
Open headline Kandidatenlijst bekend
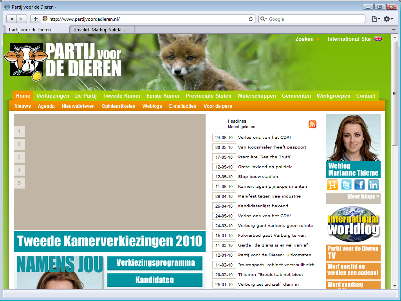tap(263, 206)
